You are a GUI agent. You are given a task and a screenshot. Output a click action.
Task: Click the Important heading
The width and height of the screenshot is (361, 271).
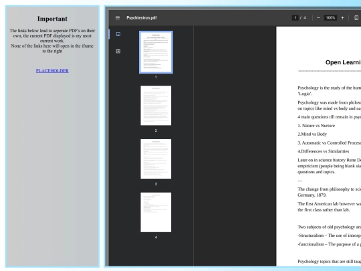(x=53, y=19)
